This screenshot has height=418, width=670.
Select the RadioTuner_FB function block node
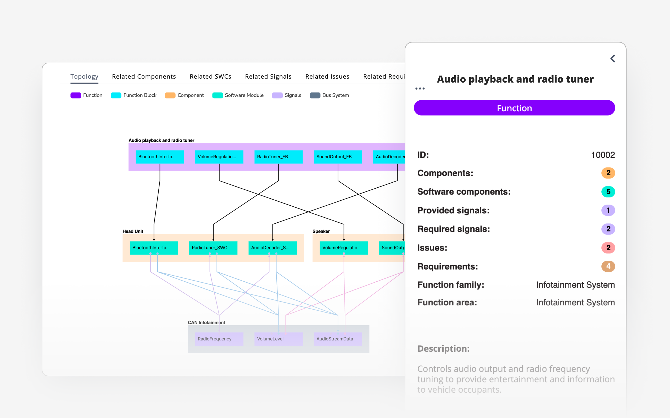(278, 156)
